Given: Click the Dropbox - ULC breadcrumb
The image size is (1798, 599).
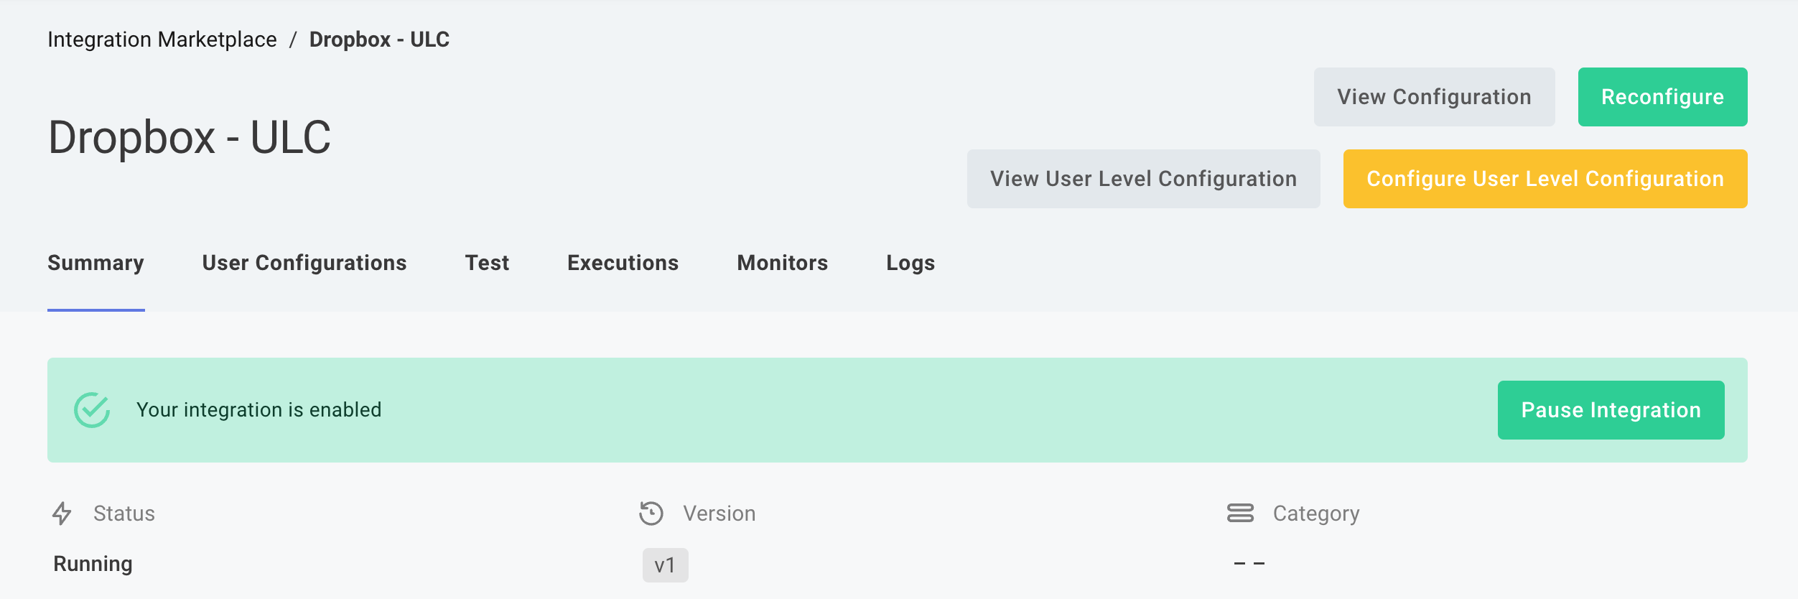Looking at the screenshot, I should [379, 40].
